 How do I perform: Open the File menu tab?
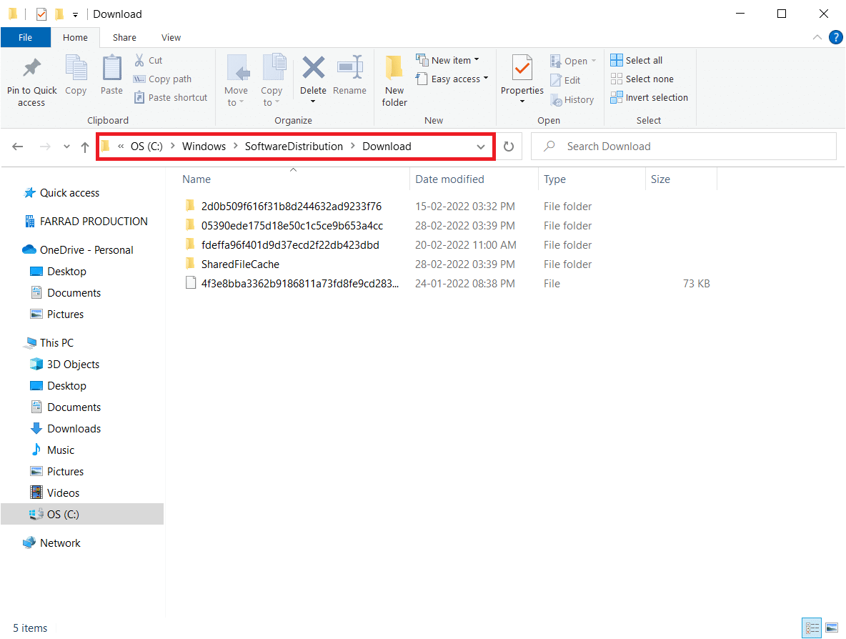(25, 37)
